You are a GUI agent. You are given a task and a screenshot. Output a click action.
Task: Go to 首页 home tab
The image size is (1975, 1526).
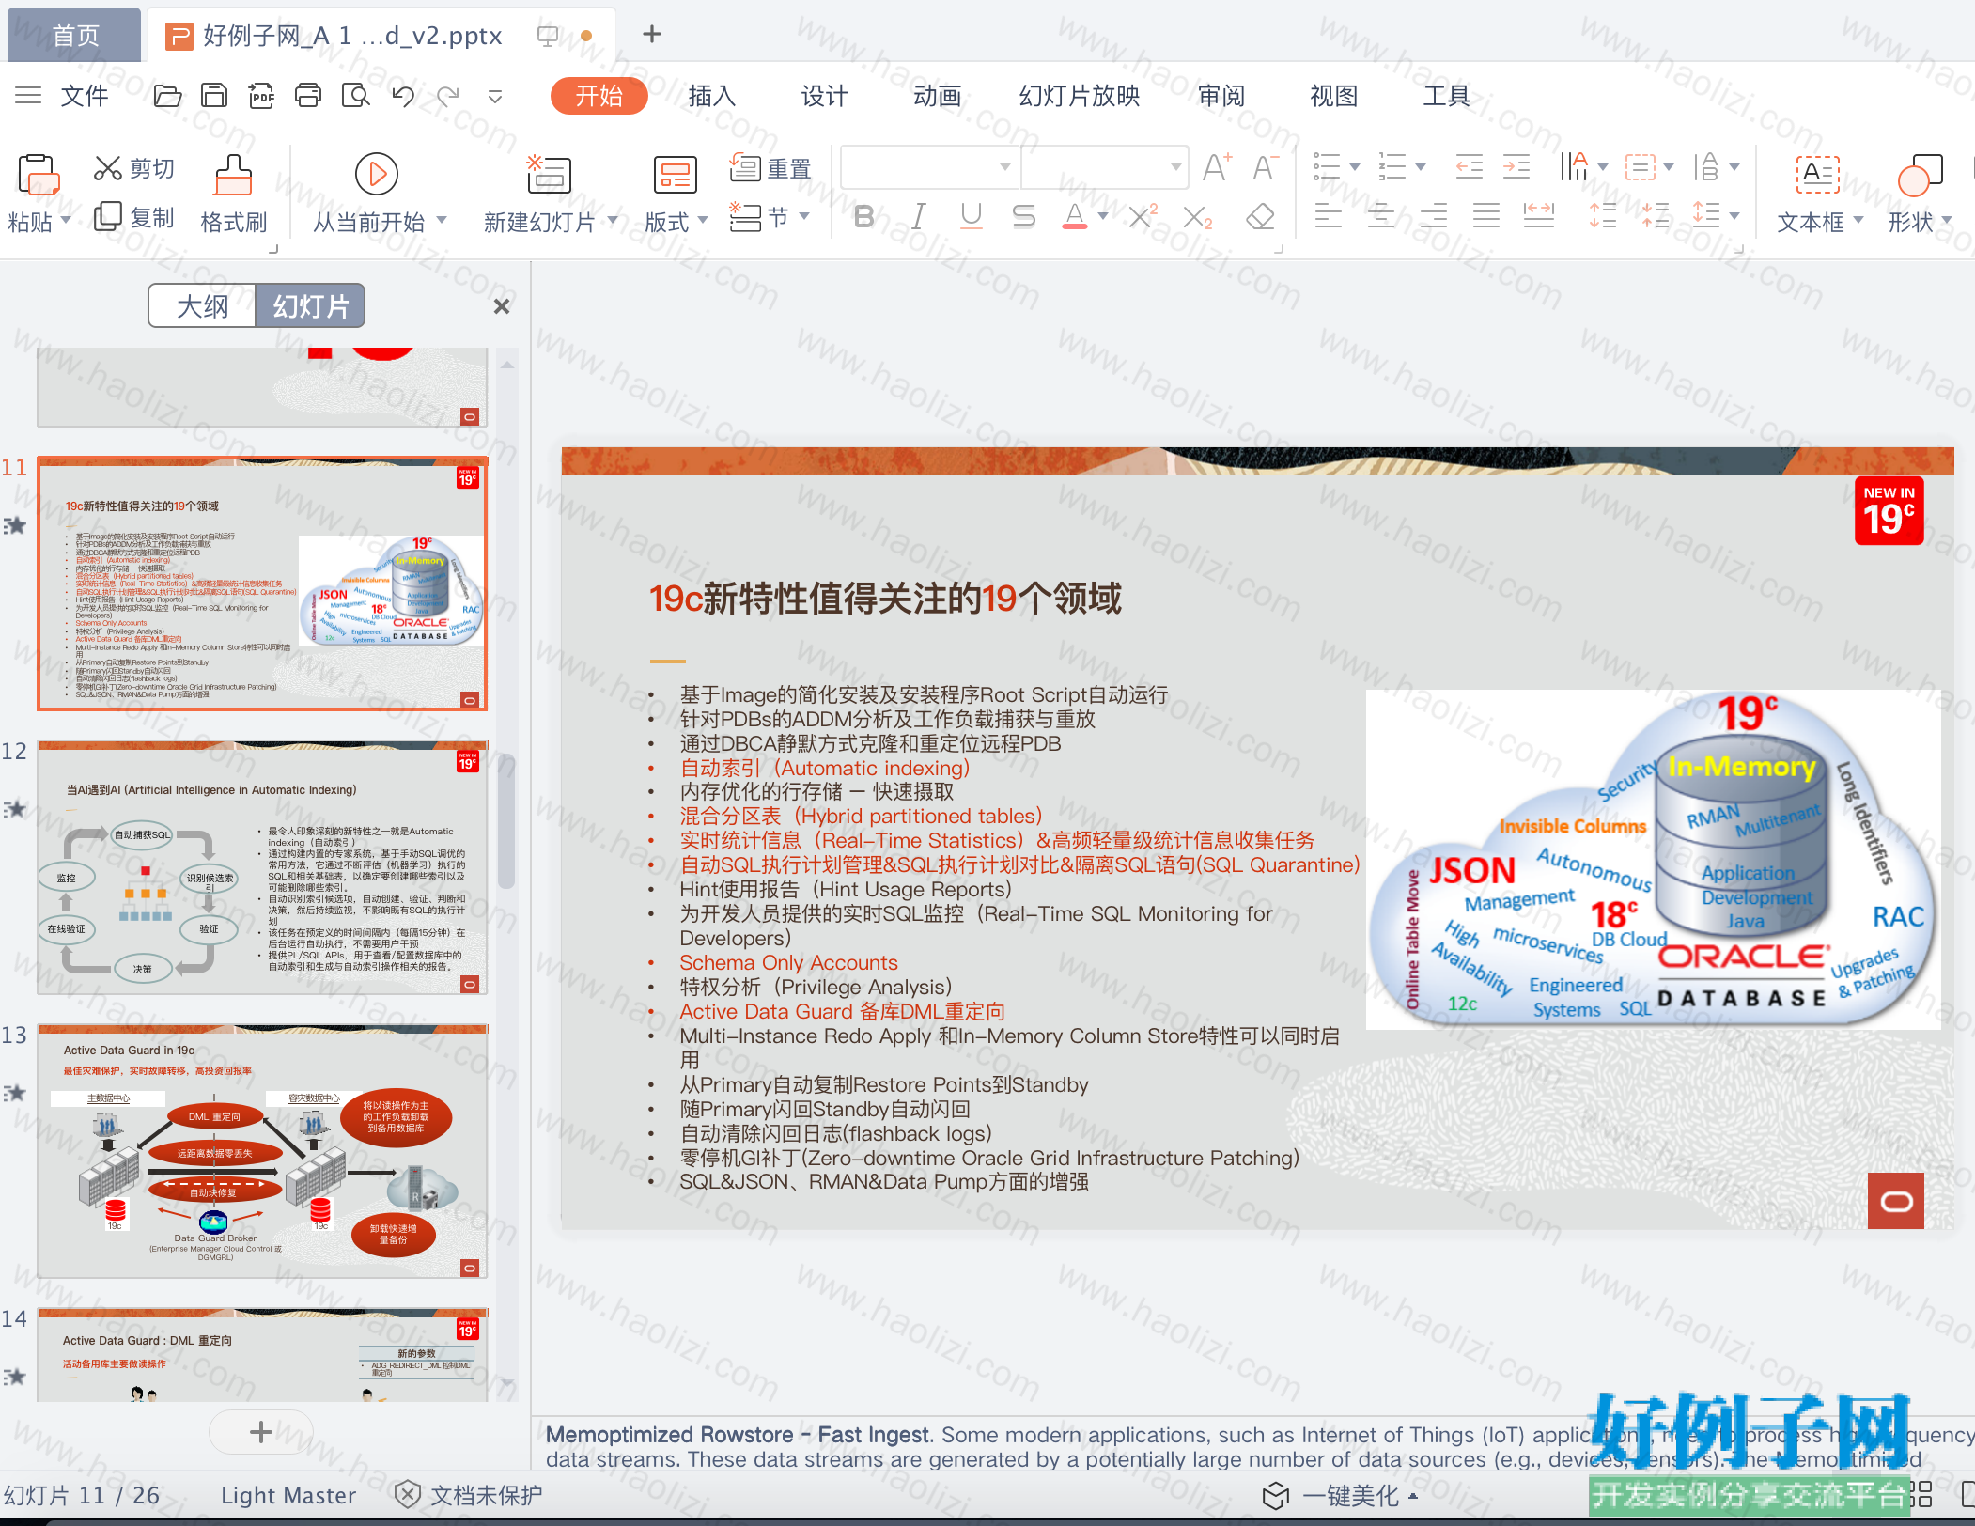pos(74,36)
